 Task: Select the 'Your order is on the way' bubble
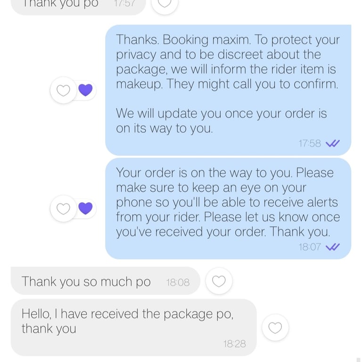pos(228,208)
